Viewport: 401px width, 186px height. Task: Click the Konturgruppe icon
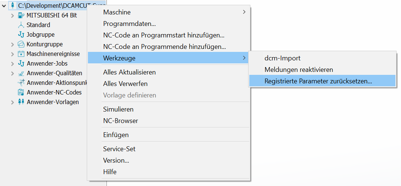tap(21, 44)
